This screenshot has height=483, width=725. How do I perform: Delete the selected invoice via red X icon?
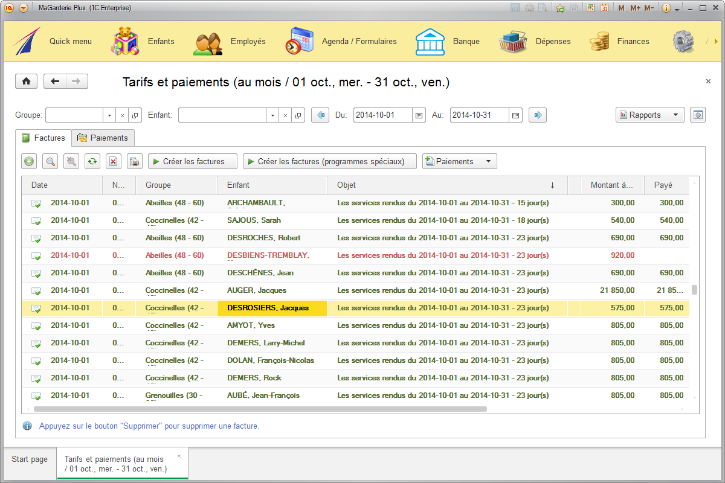pyautogui.click(x=113, y=161)
